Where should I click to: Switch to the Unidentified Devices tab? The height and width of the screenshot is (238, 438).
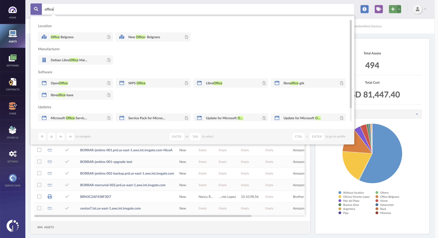(367, 26)
